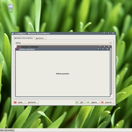Click the red X icon on Inactive window preview

tap(19, 47)
